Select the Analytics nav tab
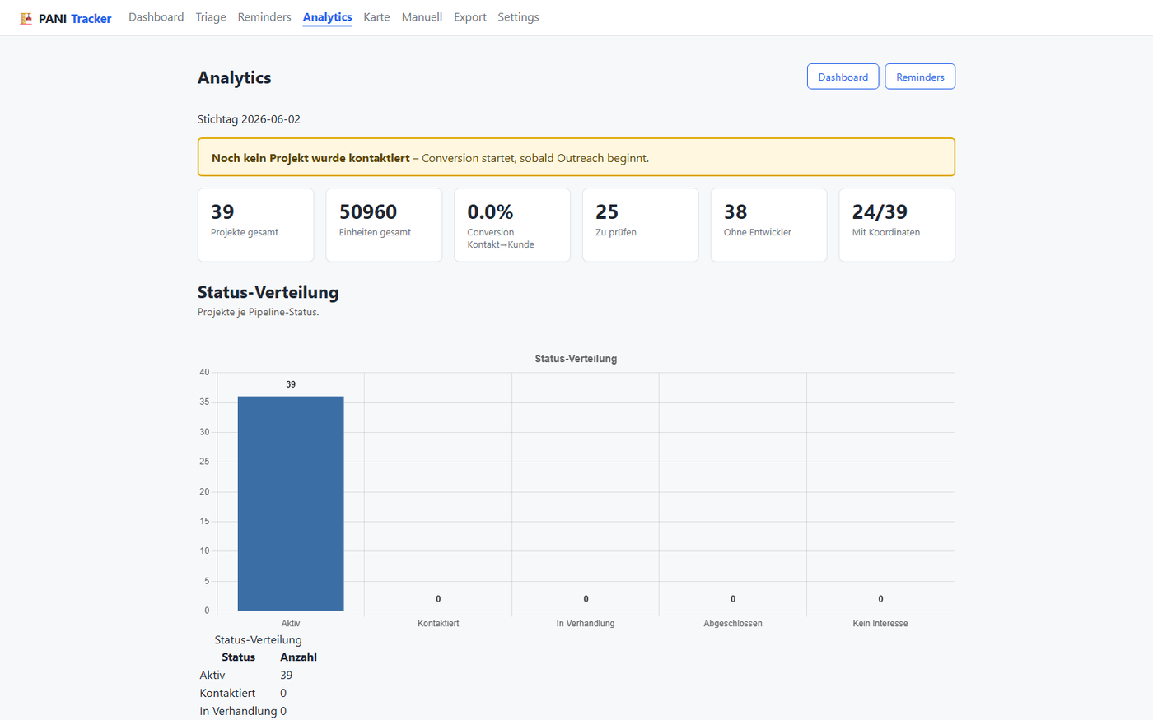Viewport: 1153px width, 720px height. coord(327,17)
